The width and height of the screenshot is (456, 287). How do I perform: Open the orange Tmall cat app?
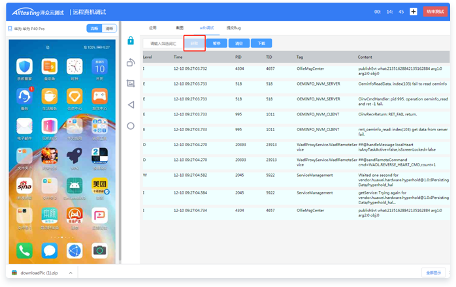[x=74, y=215]
